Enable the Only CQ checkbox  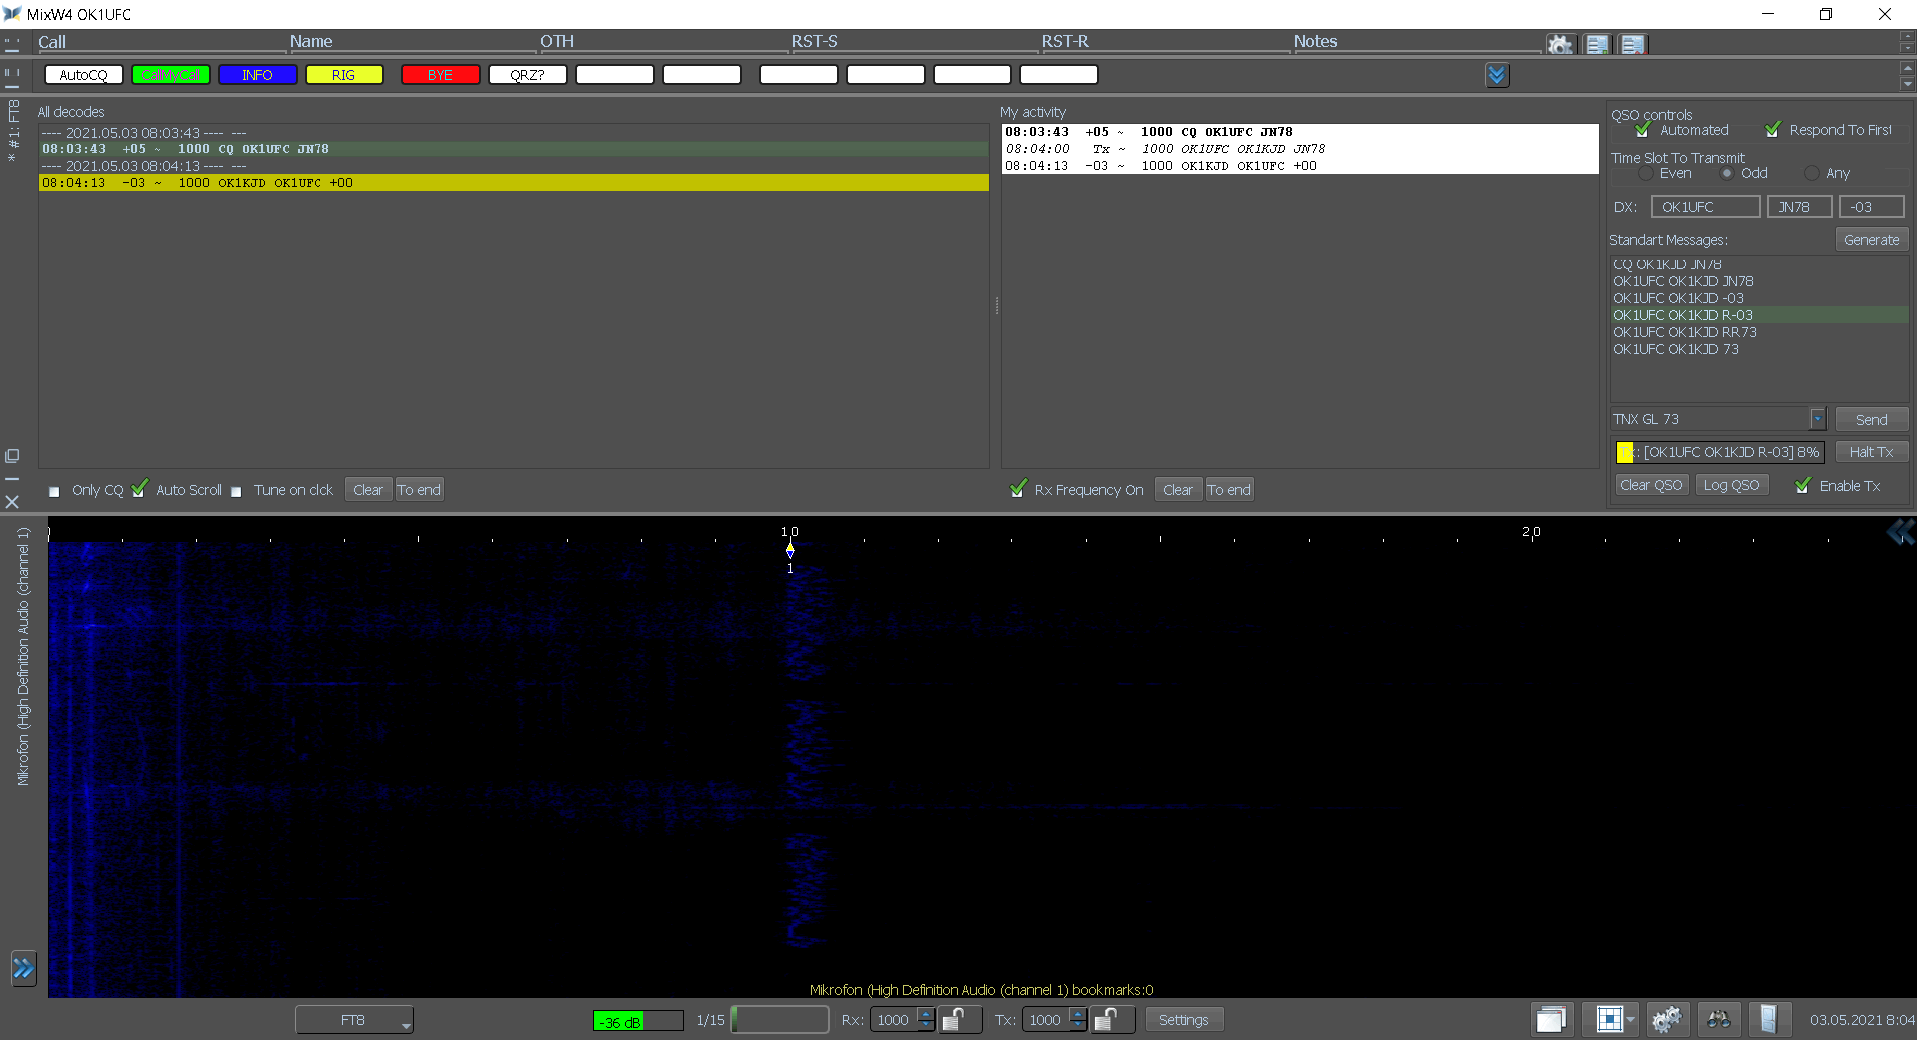(54, 491)
